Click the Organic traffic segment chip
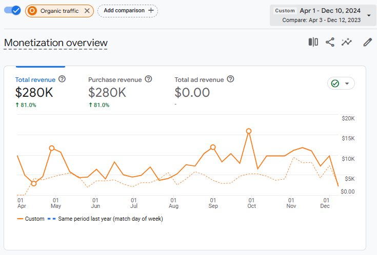The height and width of the screenshot is (255, 377). (59, 11)
